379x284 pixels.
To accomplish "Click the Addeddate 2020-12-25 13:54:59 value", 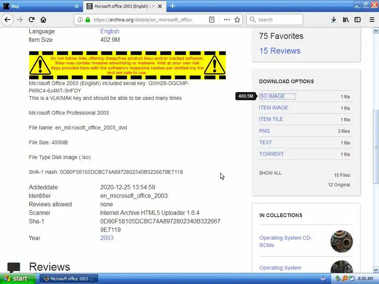I will tap(128, 187).
